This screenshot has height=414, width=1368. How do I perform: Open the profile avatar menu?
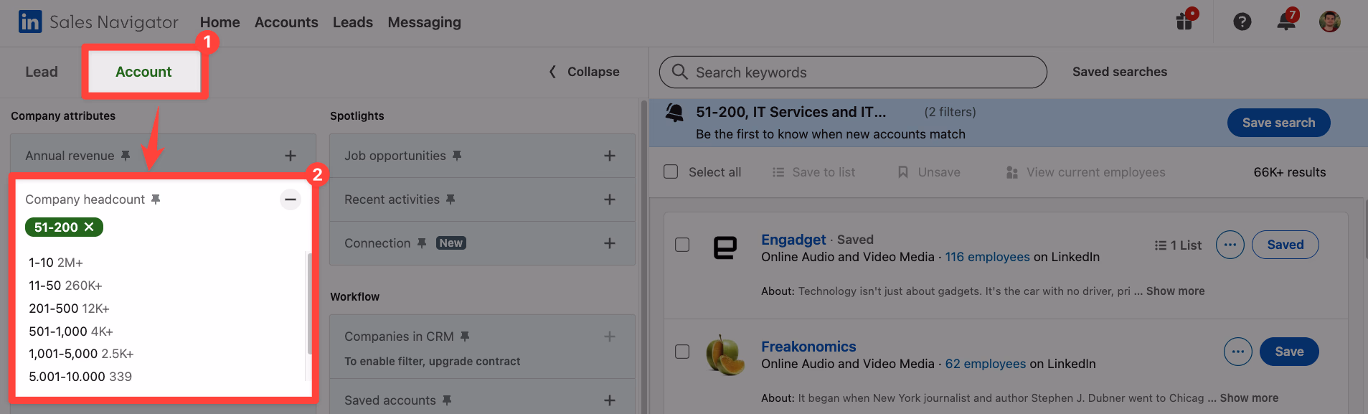click(x=1330, y=22)
